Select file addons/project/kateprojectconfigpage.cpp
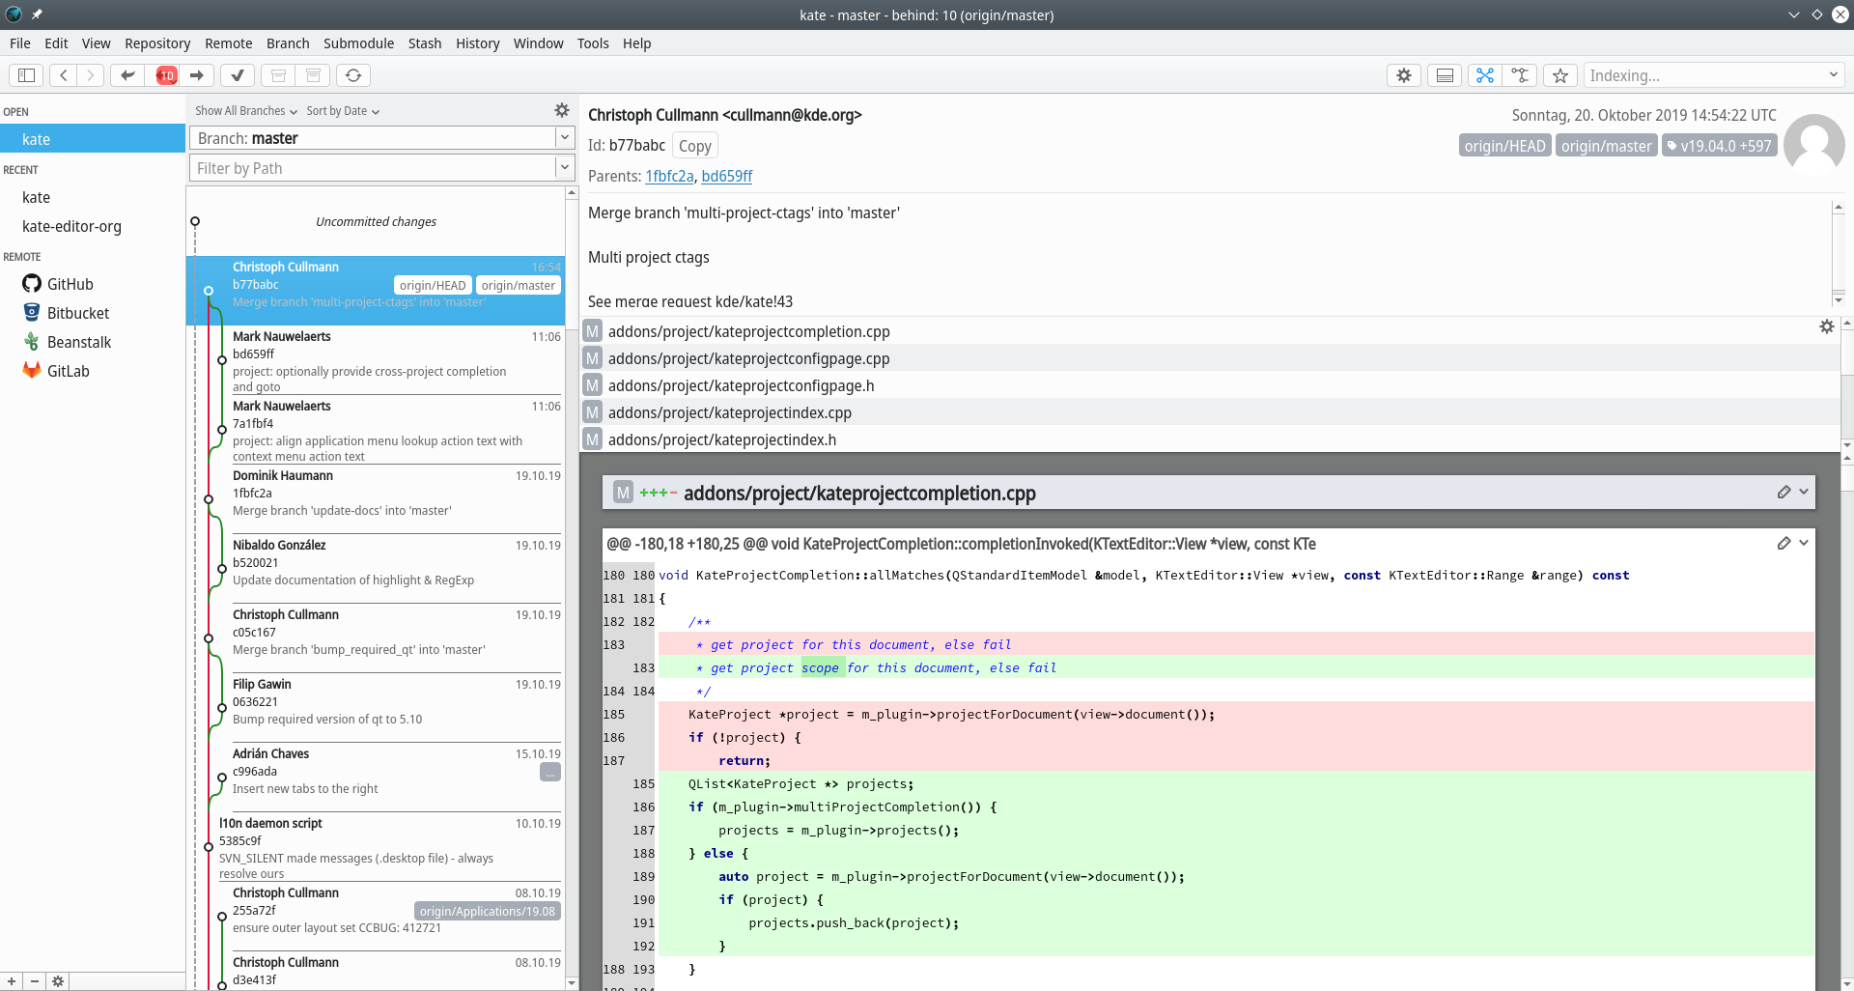This screenshot has height=991, width=1854. click(1209, 358)
